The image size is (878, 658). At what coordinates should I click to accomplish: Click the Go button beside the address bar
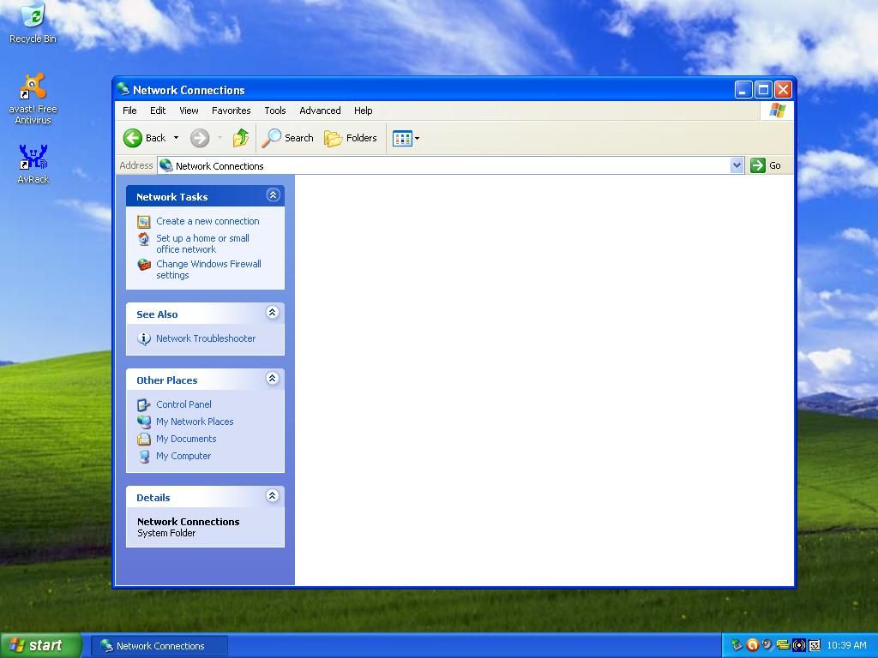coord(766,165)
